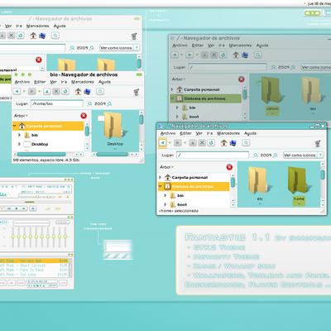Image resolution: width=331 pixels, height=331 pixels.
Task: Collapse Sistema de archivos in front window tree
Action: click(161, 186)
